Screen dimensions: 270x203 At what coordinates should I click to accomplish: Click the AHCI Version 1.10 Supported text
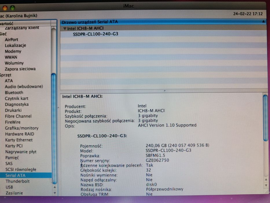tap(167, 125)
